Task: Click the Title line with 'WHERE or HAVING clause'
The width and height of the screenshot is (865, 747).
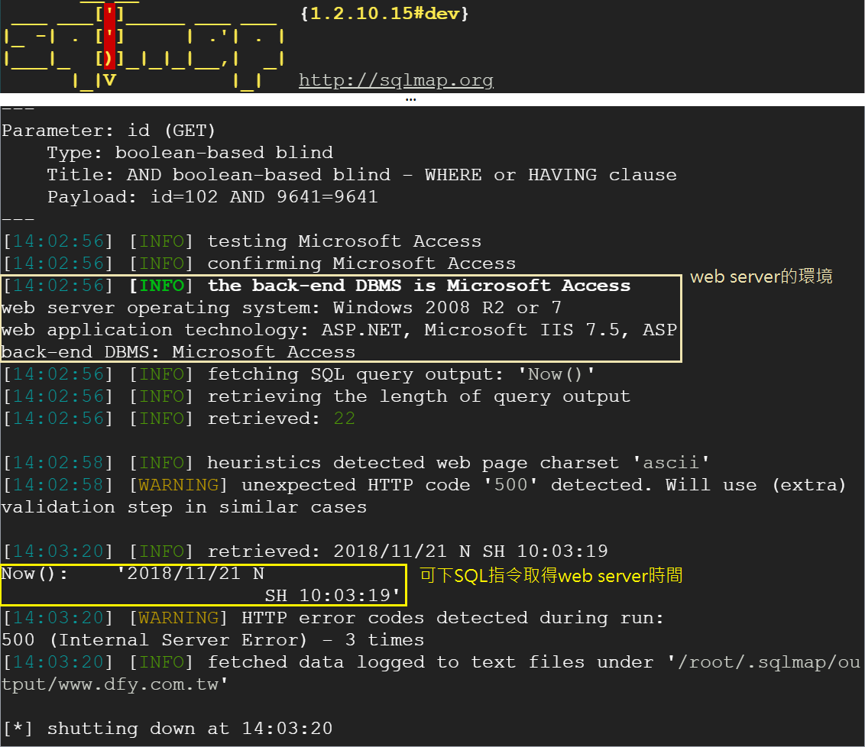Action: click(x=362, y=175)
